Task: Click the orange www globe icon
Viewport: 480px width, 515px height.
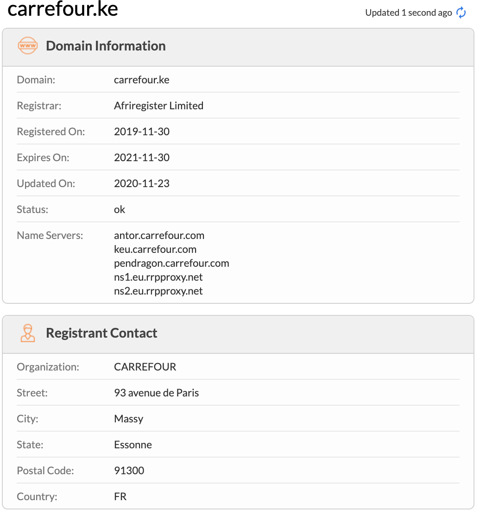Action: click(28, 46)
